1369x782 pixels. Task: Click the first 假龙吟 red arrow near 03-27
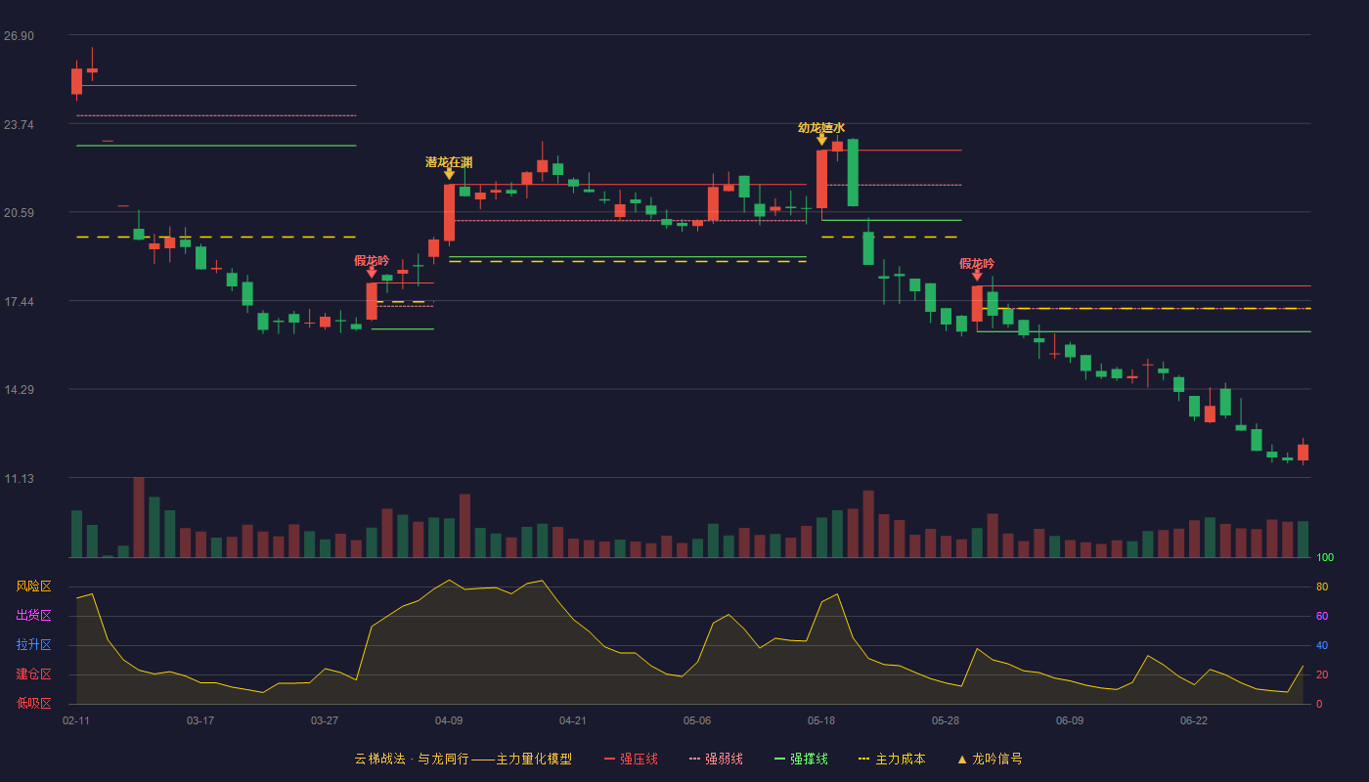[x=372, y=273]
